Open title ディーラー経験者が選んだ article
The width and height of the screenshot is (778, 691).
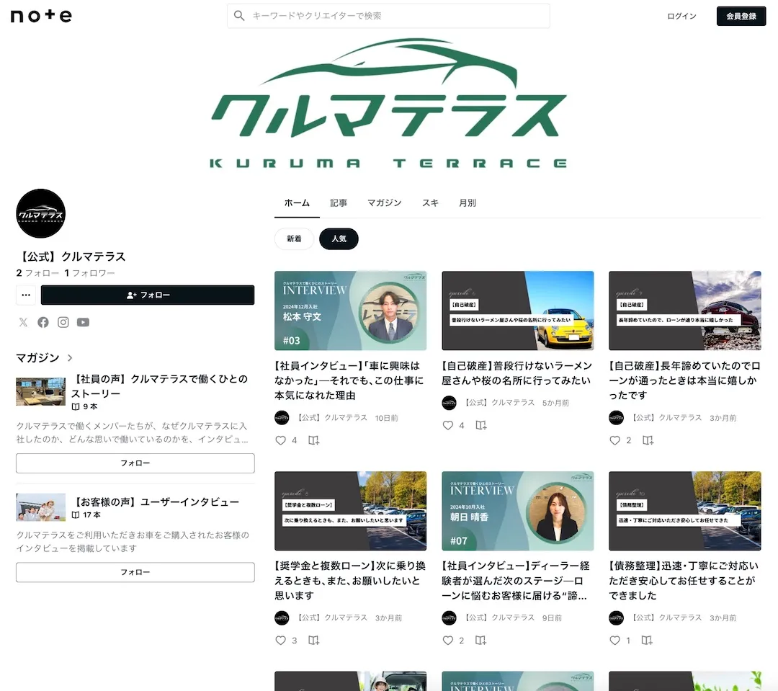(x=516, y=581)
